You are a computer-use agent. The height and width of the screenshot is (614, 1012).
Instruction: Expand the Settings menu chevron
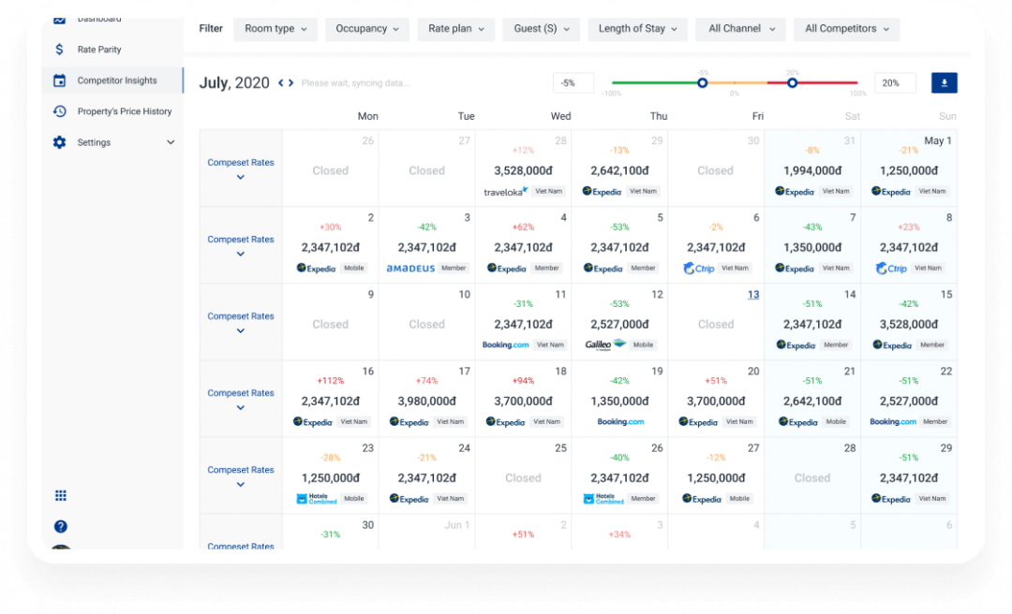171,142
